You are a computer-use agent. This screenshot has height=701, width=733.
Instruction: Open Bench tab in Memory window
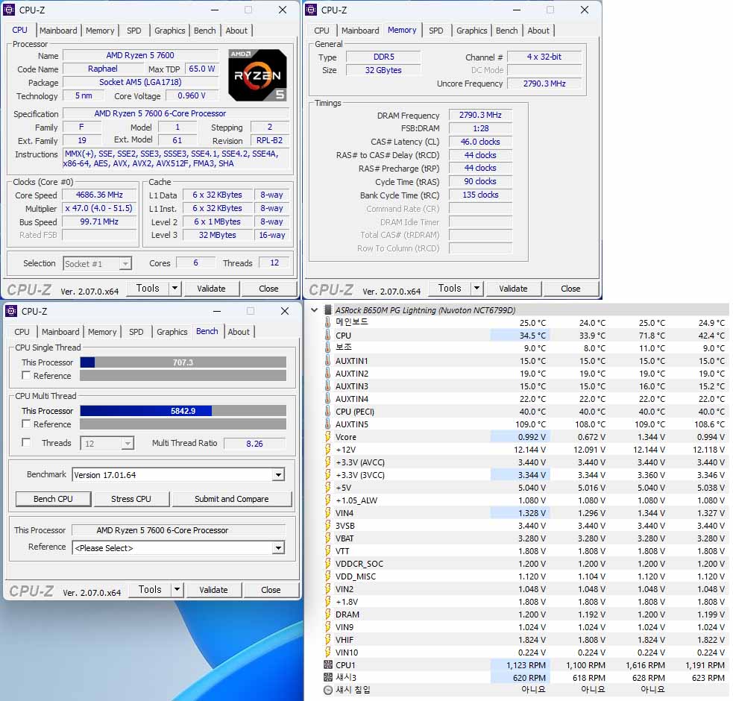507,31
